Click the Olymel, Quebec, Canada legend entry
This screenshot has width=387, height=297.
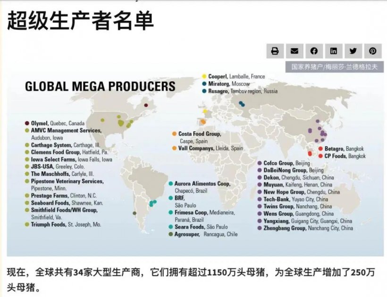click(x=55, y=123)
